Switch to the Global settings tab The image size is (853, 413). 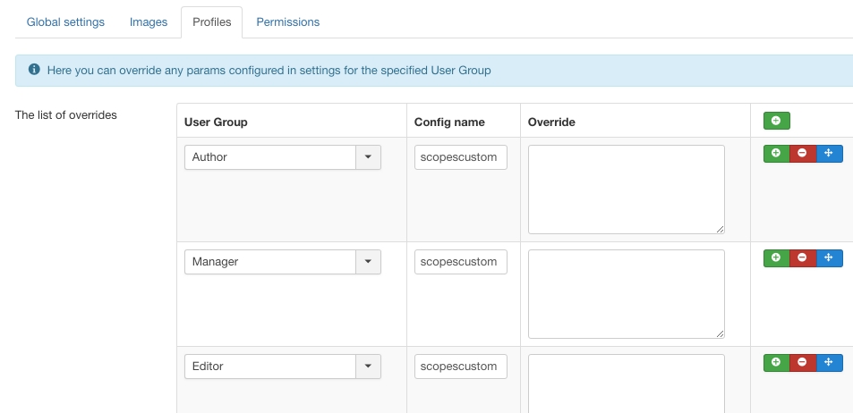point(65,22)
